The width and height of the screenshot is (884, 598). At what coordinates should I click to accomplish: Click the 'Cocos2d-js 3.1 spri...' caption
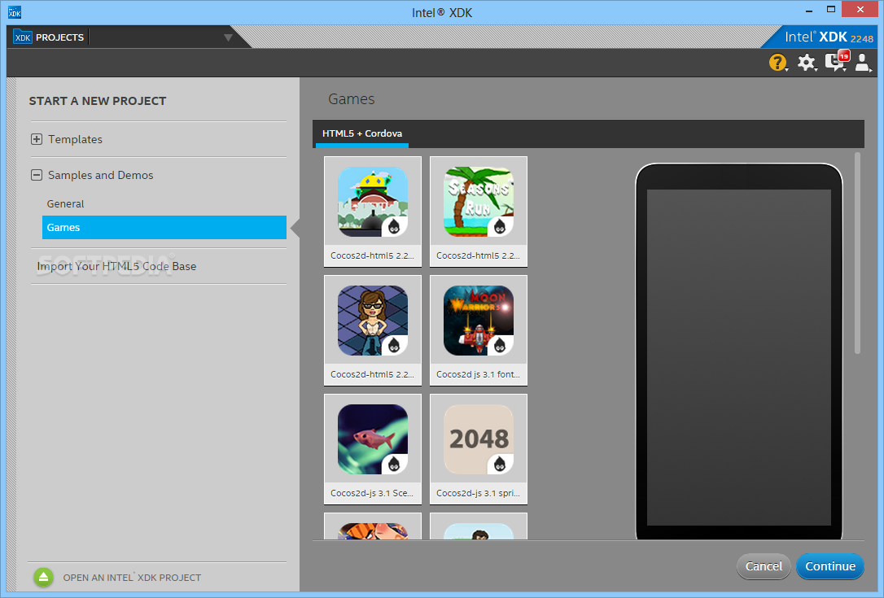pos(478,493)
